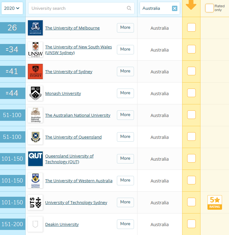Expand More for The University of Sydney
The image size is (229, 235).
pos(125,71)
